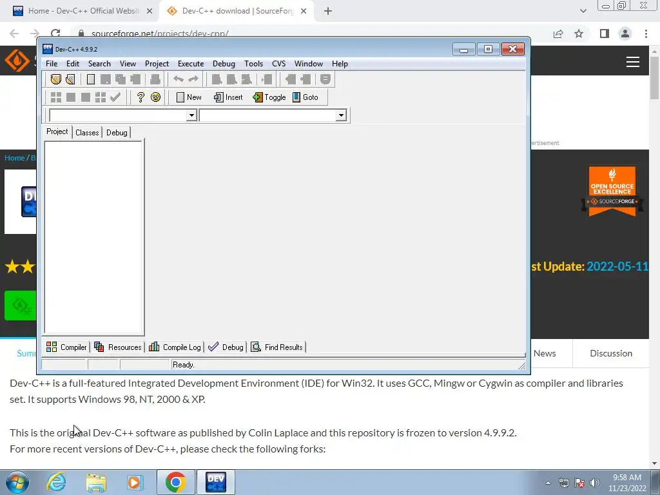
Task: Click the grayed Replace icon
Action: point(231,79)
